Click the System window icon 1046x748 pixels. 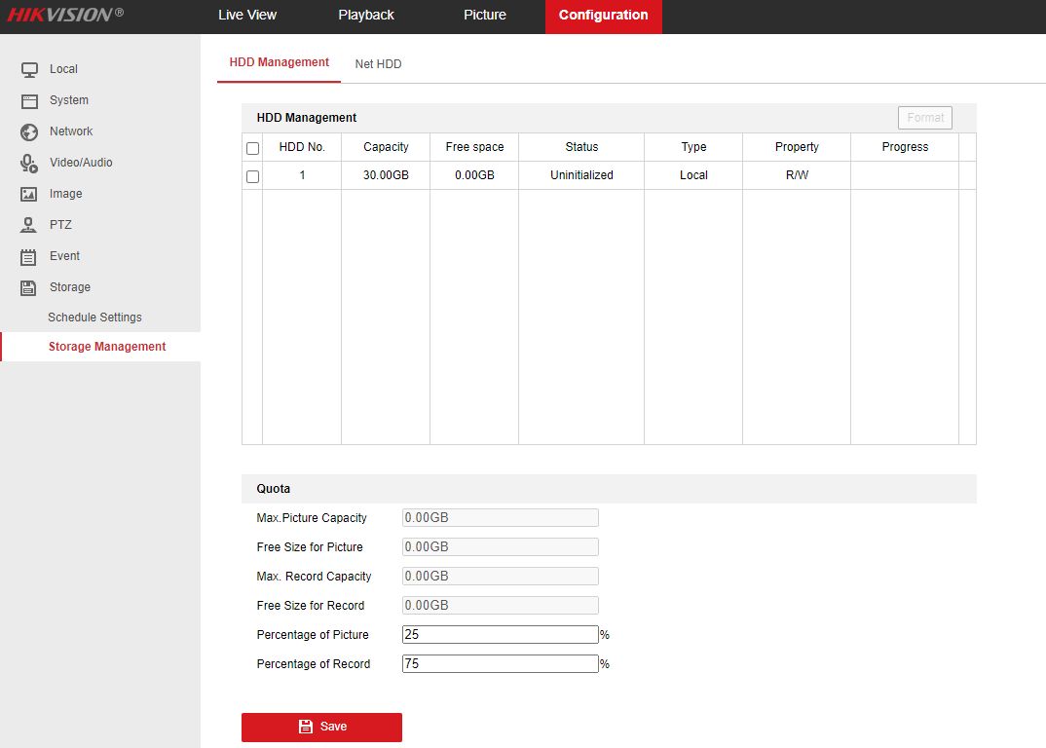point(29,100)
